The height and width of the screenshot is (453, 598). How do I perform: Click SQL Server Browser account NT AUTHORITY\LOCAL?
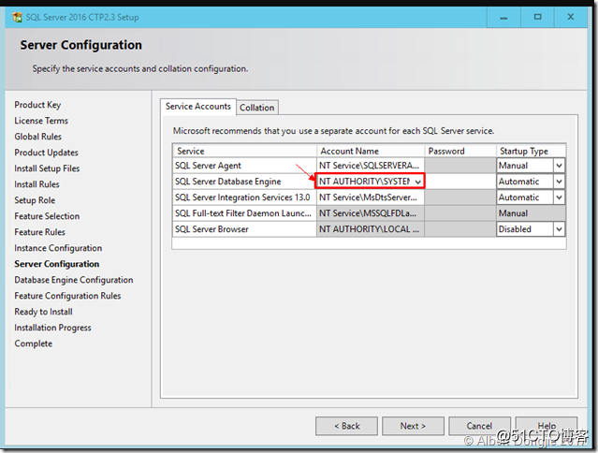point(371,229)
